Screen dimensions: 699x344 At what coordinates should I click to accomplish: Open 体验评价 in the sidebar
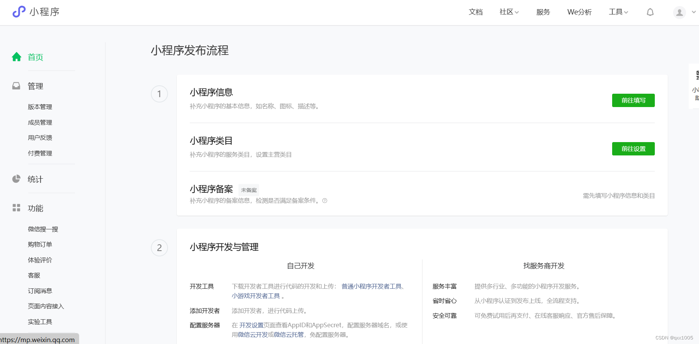[40, 260]
